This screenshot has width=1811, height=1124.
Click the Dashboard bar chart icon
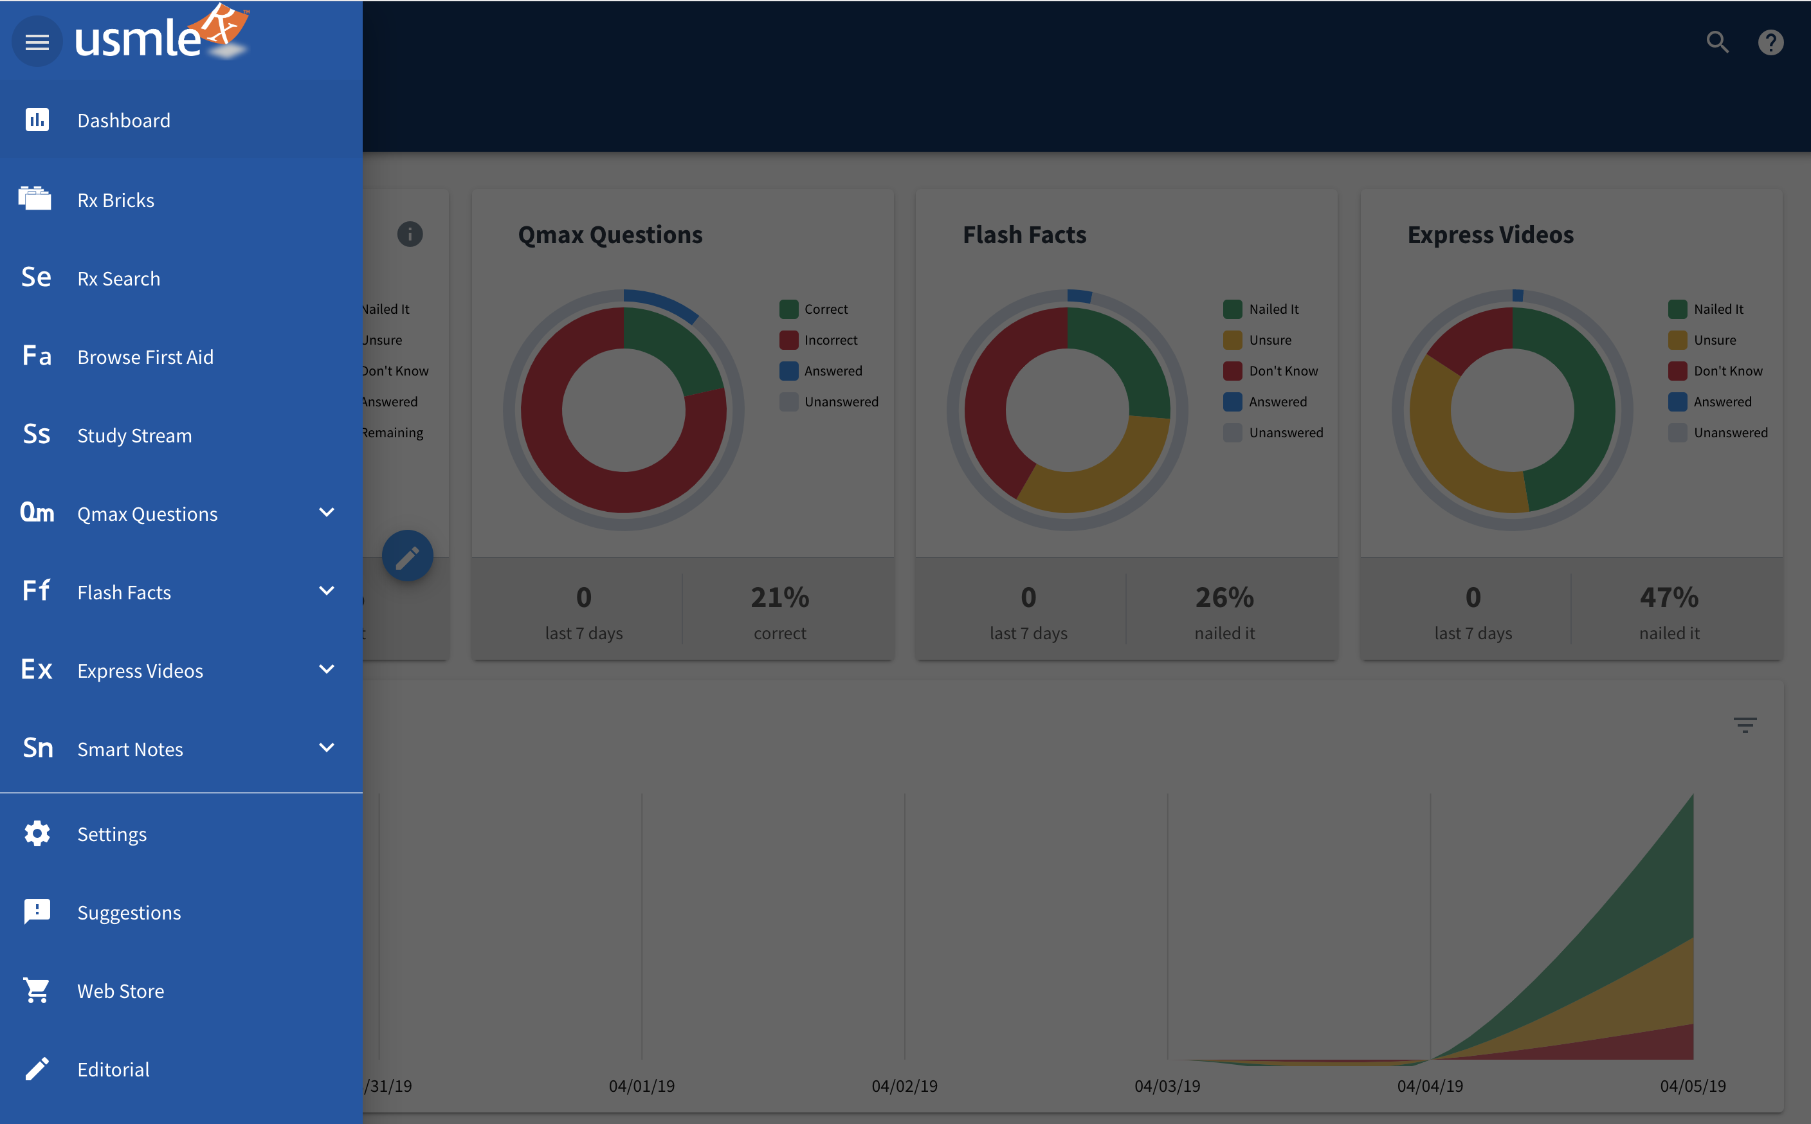pos(37,120)
